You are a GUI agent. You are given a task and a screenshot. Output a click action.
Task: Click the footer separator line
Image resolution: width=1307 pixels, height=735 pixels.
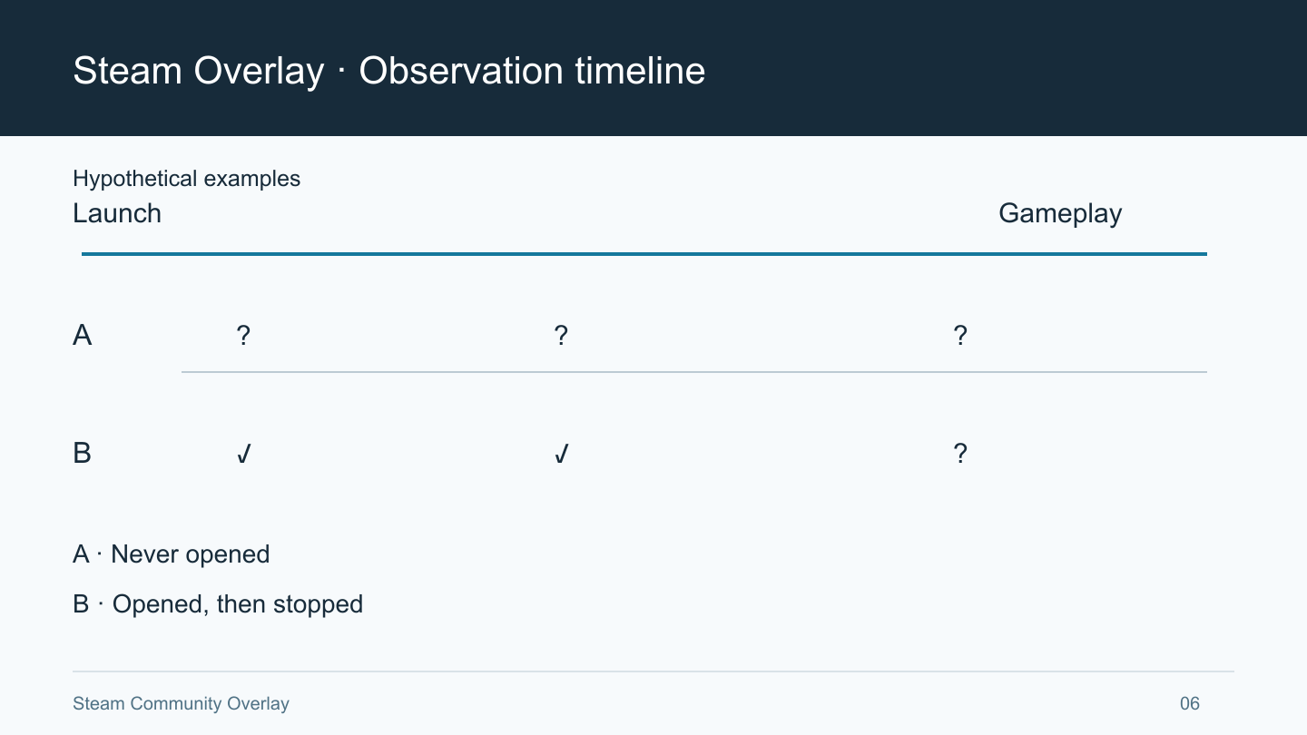tap(653, 671)
